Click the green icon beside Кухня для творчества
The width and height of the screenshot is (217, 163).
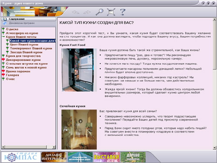coord(3,56)
